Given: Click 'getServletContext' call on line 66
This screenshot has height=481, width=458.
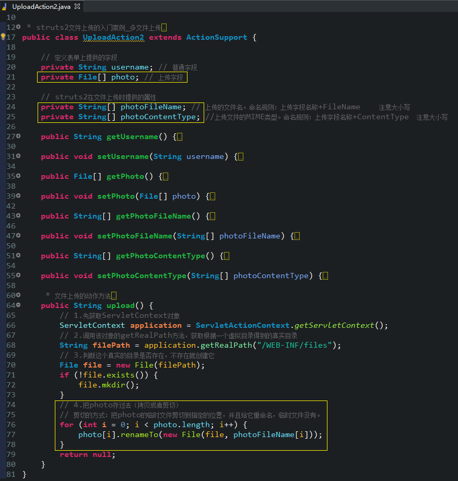Looking at the screenshot, I should coord(334,326).
